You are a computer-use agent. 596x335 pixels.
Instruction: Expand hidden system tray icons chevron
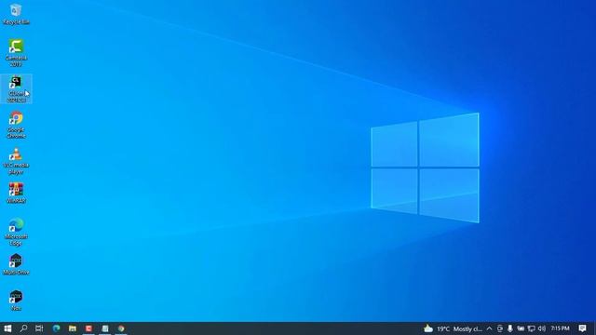pyautogui.click(x=489, y=328)
